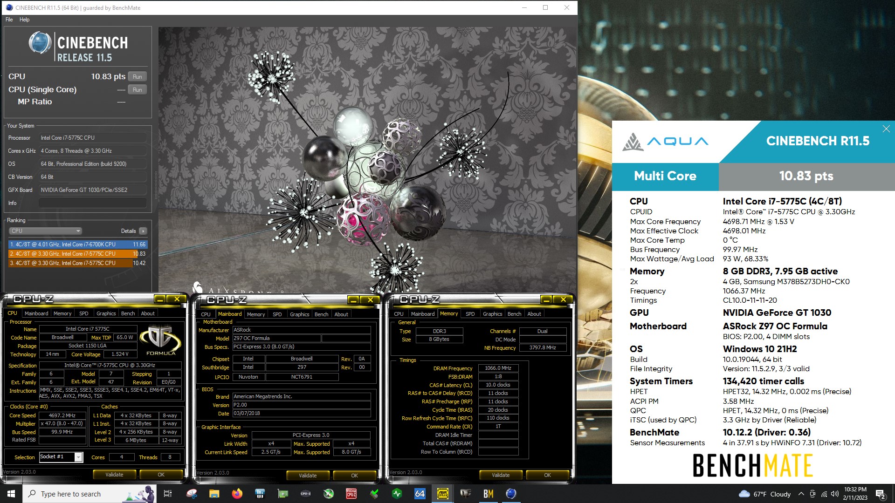The height and width of the screenshot is (503, 895).
Task: Show hidden system tray icons
Action: pos(801,494)
